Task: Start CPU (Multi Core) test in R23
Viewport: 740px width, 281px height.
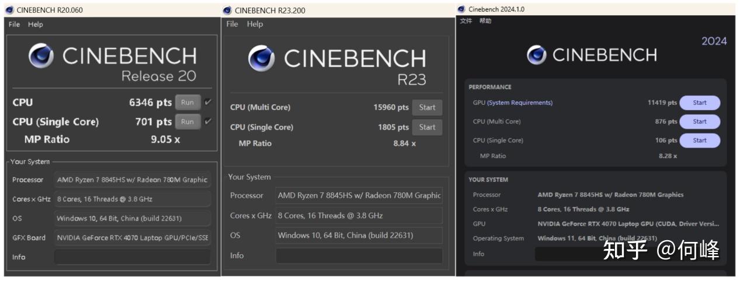Action: click(427, 107)
